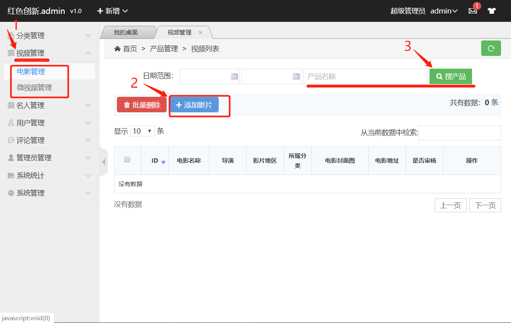Open the skin theme shirt icon
The image size is (511, 323).
coord(492,11)
